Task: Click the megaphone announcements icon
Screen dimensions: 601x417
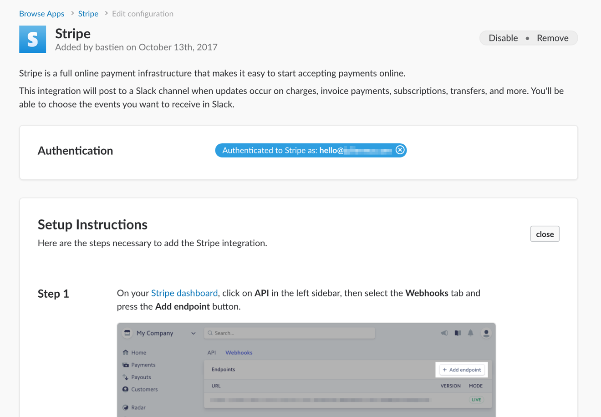Action: click(444, 333)
